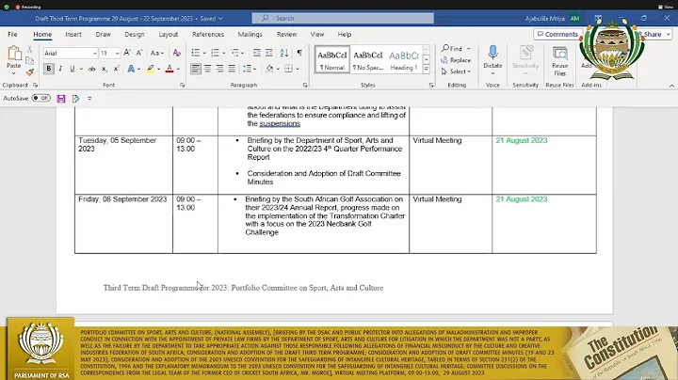
Task: Click the numbered list icon
Action: coord(215,53)
